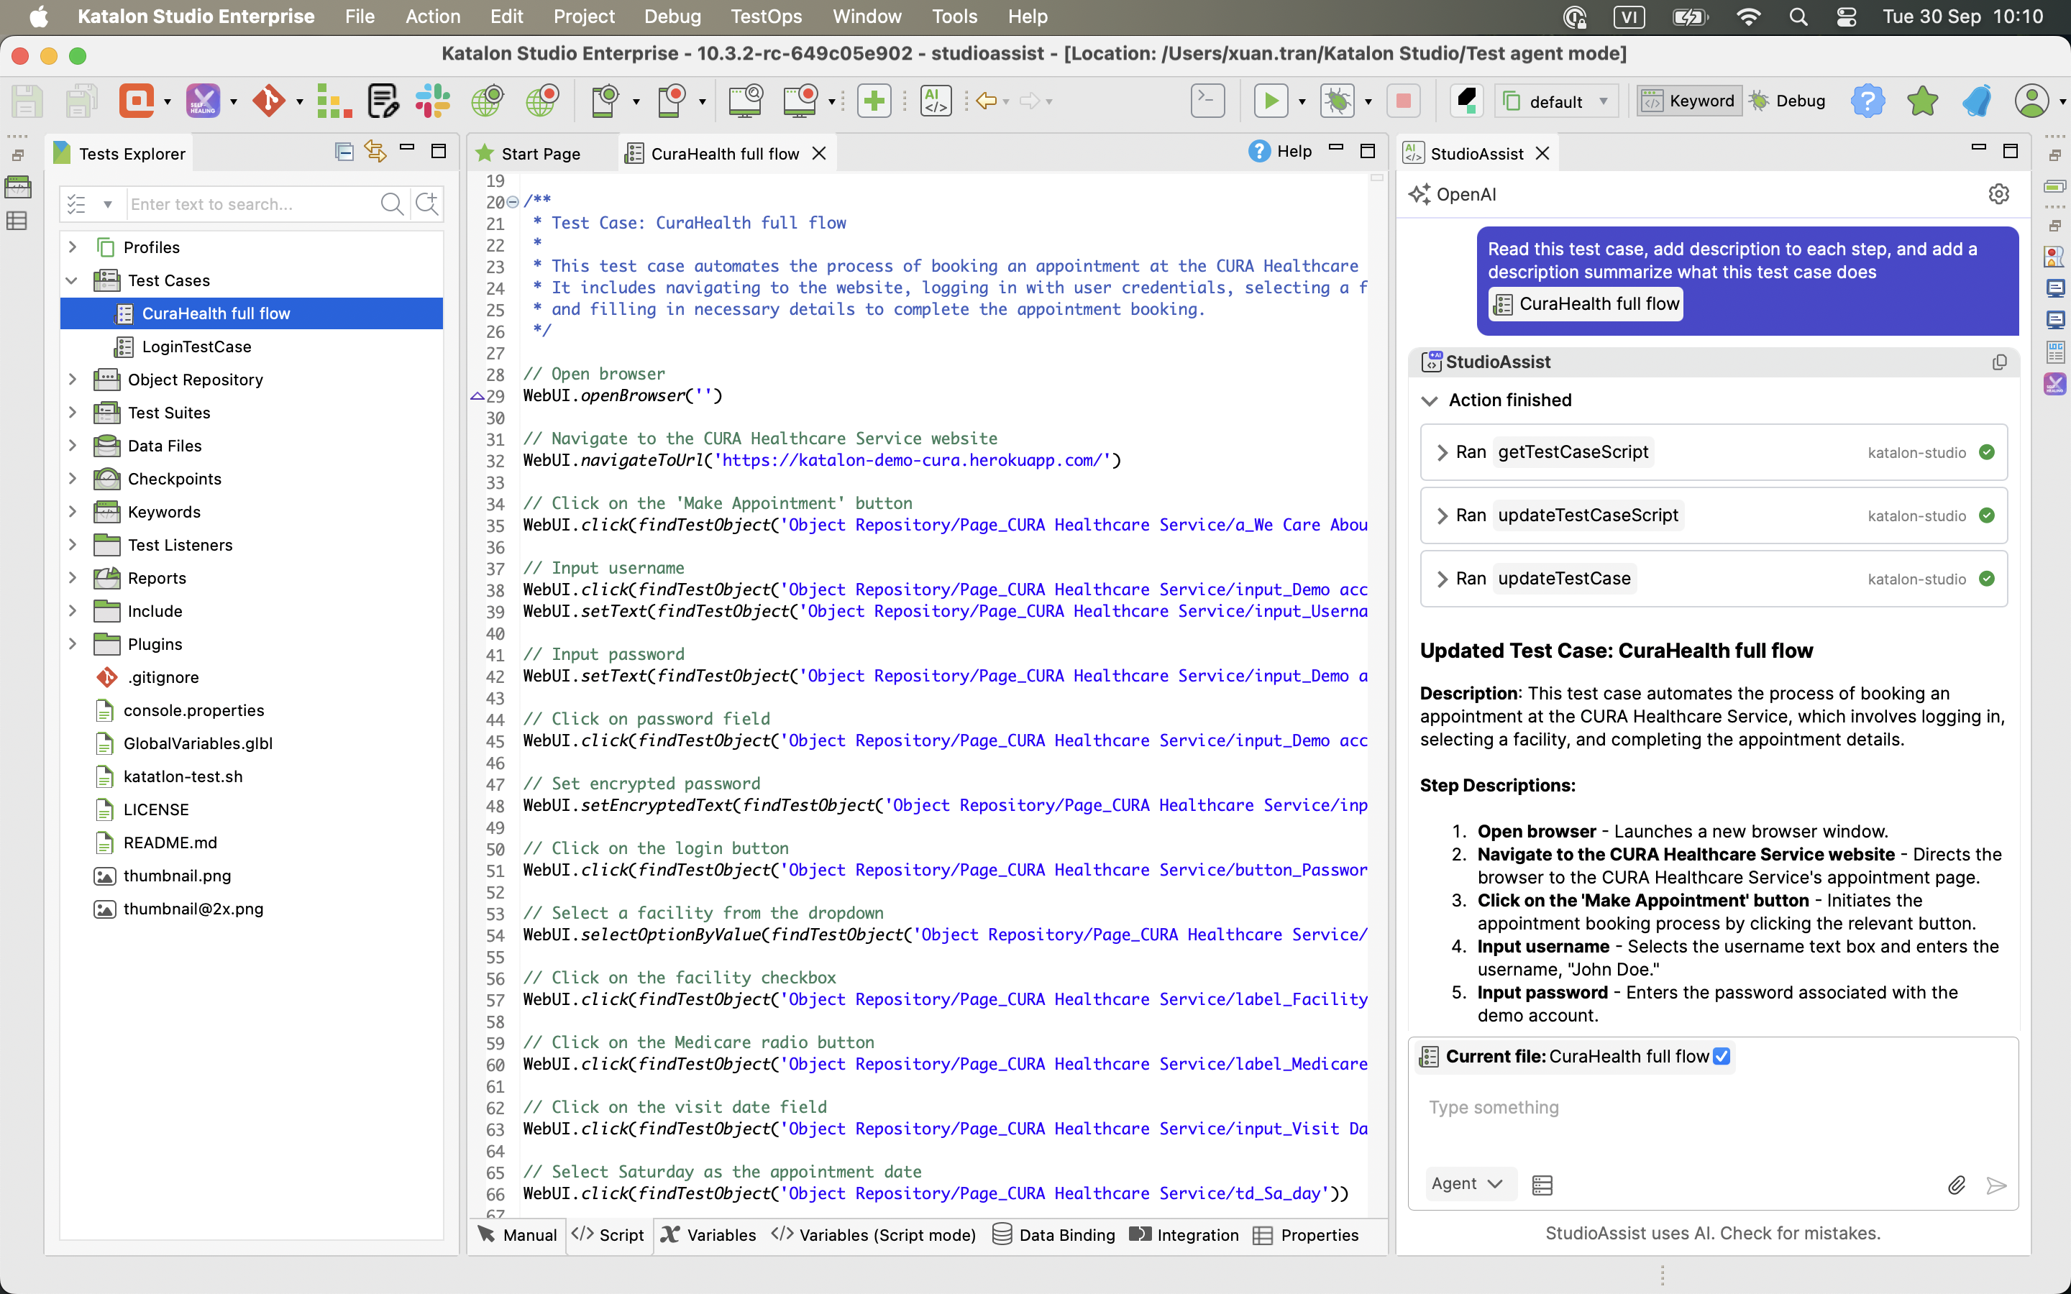The height and width of the screenshot is (1294, 2071).
Task: Collapse the code comment fold at line 20
Action: pos(513,203)
